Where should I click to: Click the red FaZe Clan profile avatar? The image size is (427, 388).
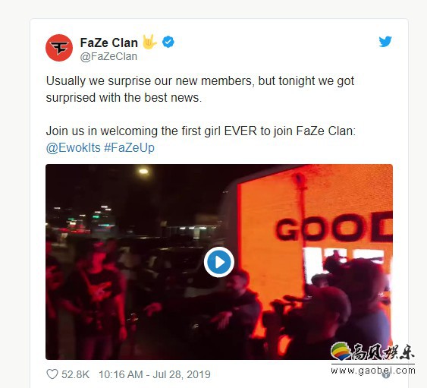tap(59, 48)
